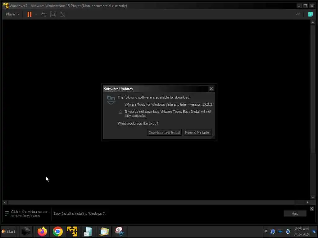The image size is (318, 238).
Task: Open Firefox from the taskbar
Action: click(x=42, y=231)
